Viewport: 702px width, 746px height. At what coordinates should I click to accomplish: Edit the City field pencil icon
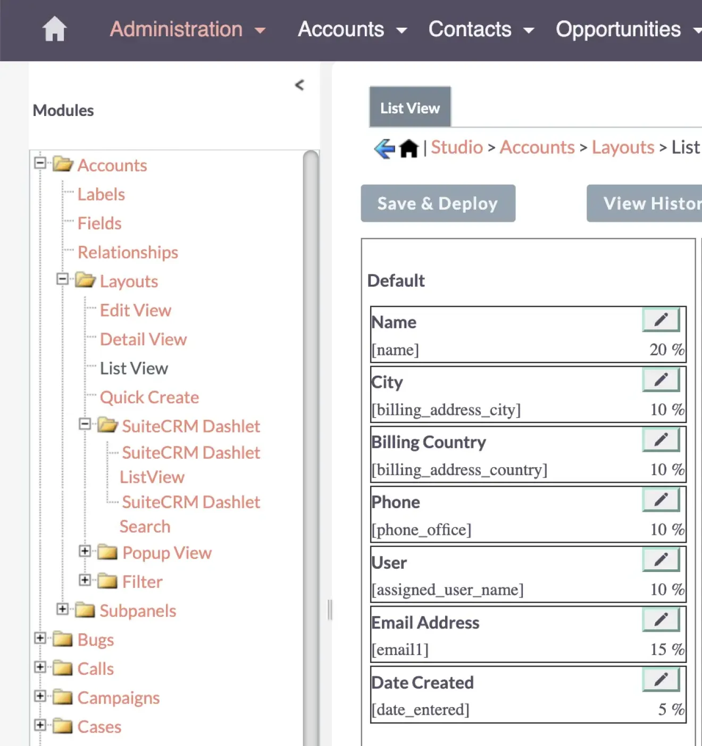(x=661, y=380)
